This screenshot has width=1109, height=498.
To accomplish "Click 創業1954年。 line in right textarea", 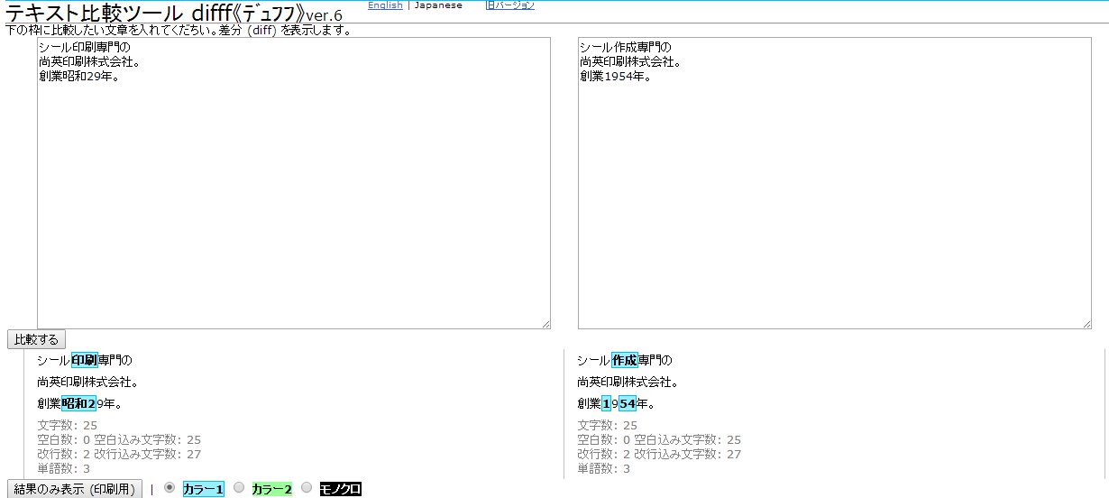I will coord(616,77).
